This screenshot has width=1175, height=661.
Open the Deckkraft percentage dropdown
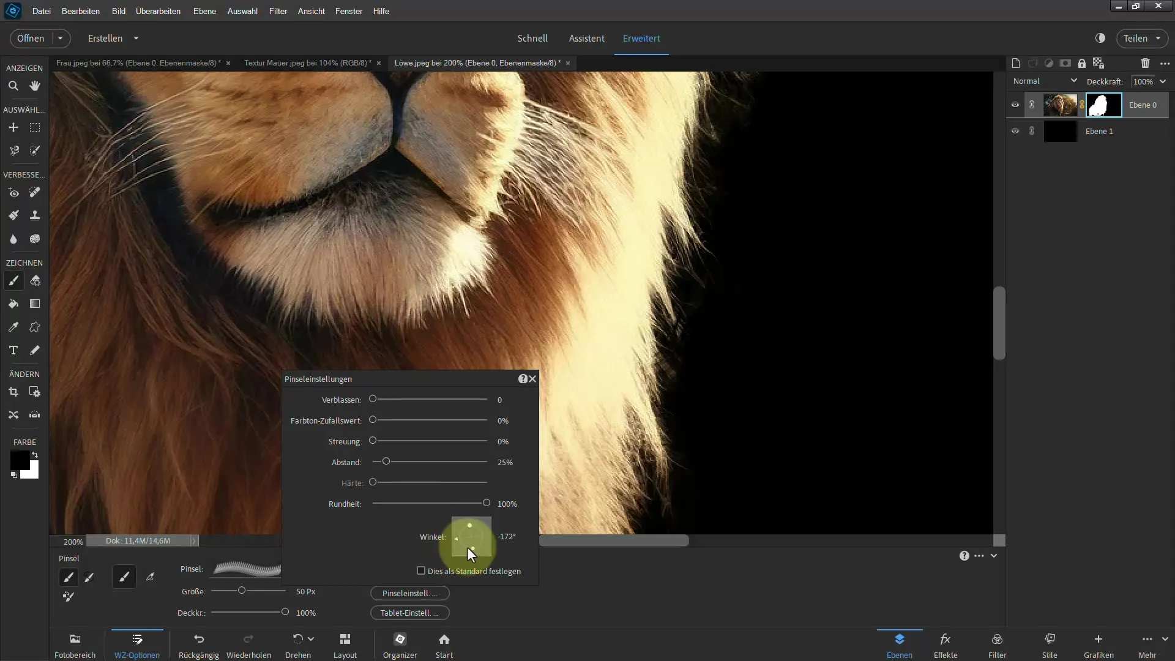(1163, 81)
